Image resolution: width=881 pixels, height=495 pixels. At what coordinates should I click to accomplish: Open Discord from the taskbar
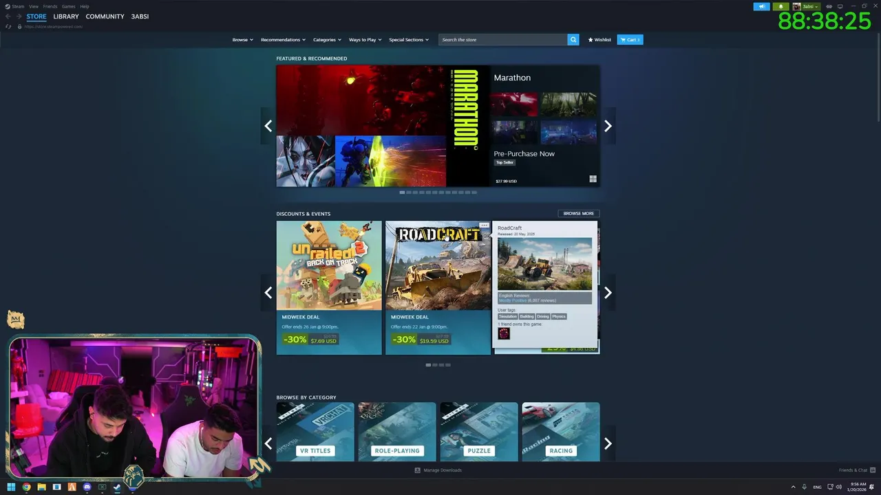[x=87, y=487]
